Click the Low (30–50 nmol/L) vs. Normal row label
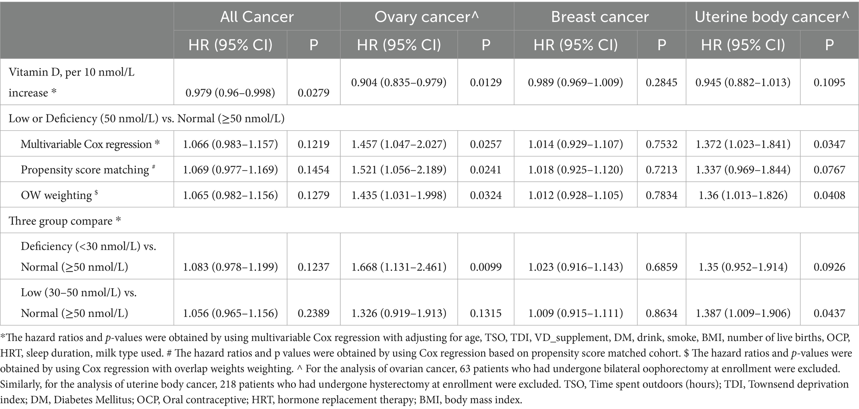This screenshot has width=859, height=409. [79, 302]
